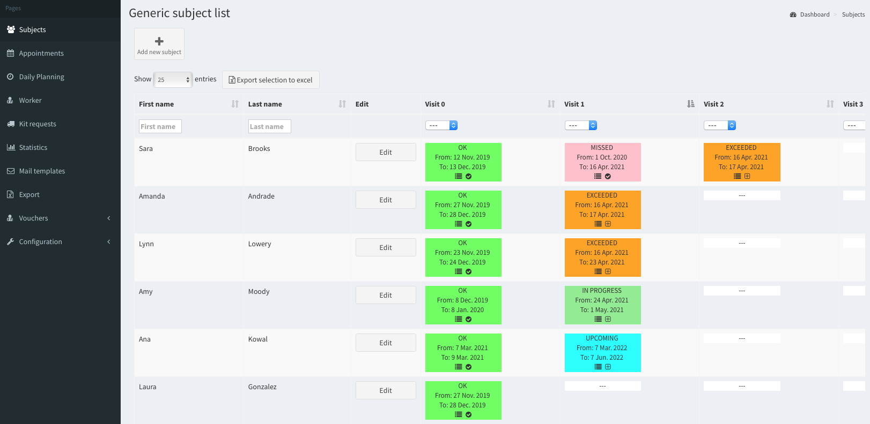Open the Show entries count dropdown

click(173, 80)
